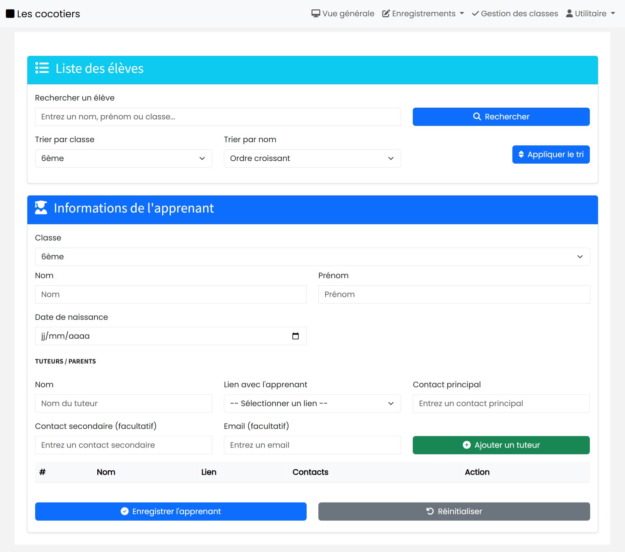Open the Lien avec l'apprenant select box

pos(312,403)
